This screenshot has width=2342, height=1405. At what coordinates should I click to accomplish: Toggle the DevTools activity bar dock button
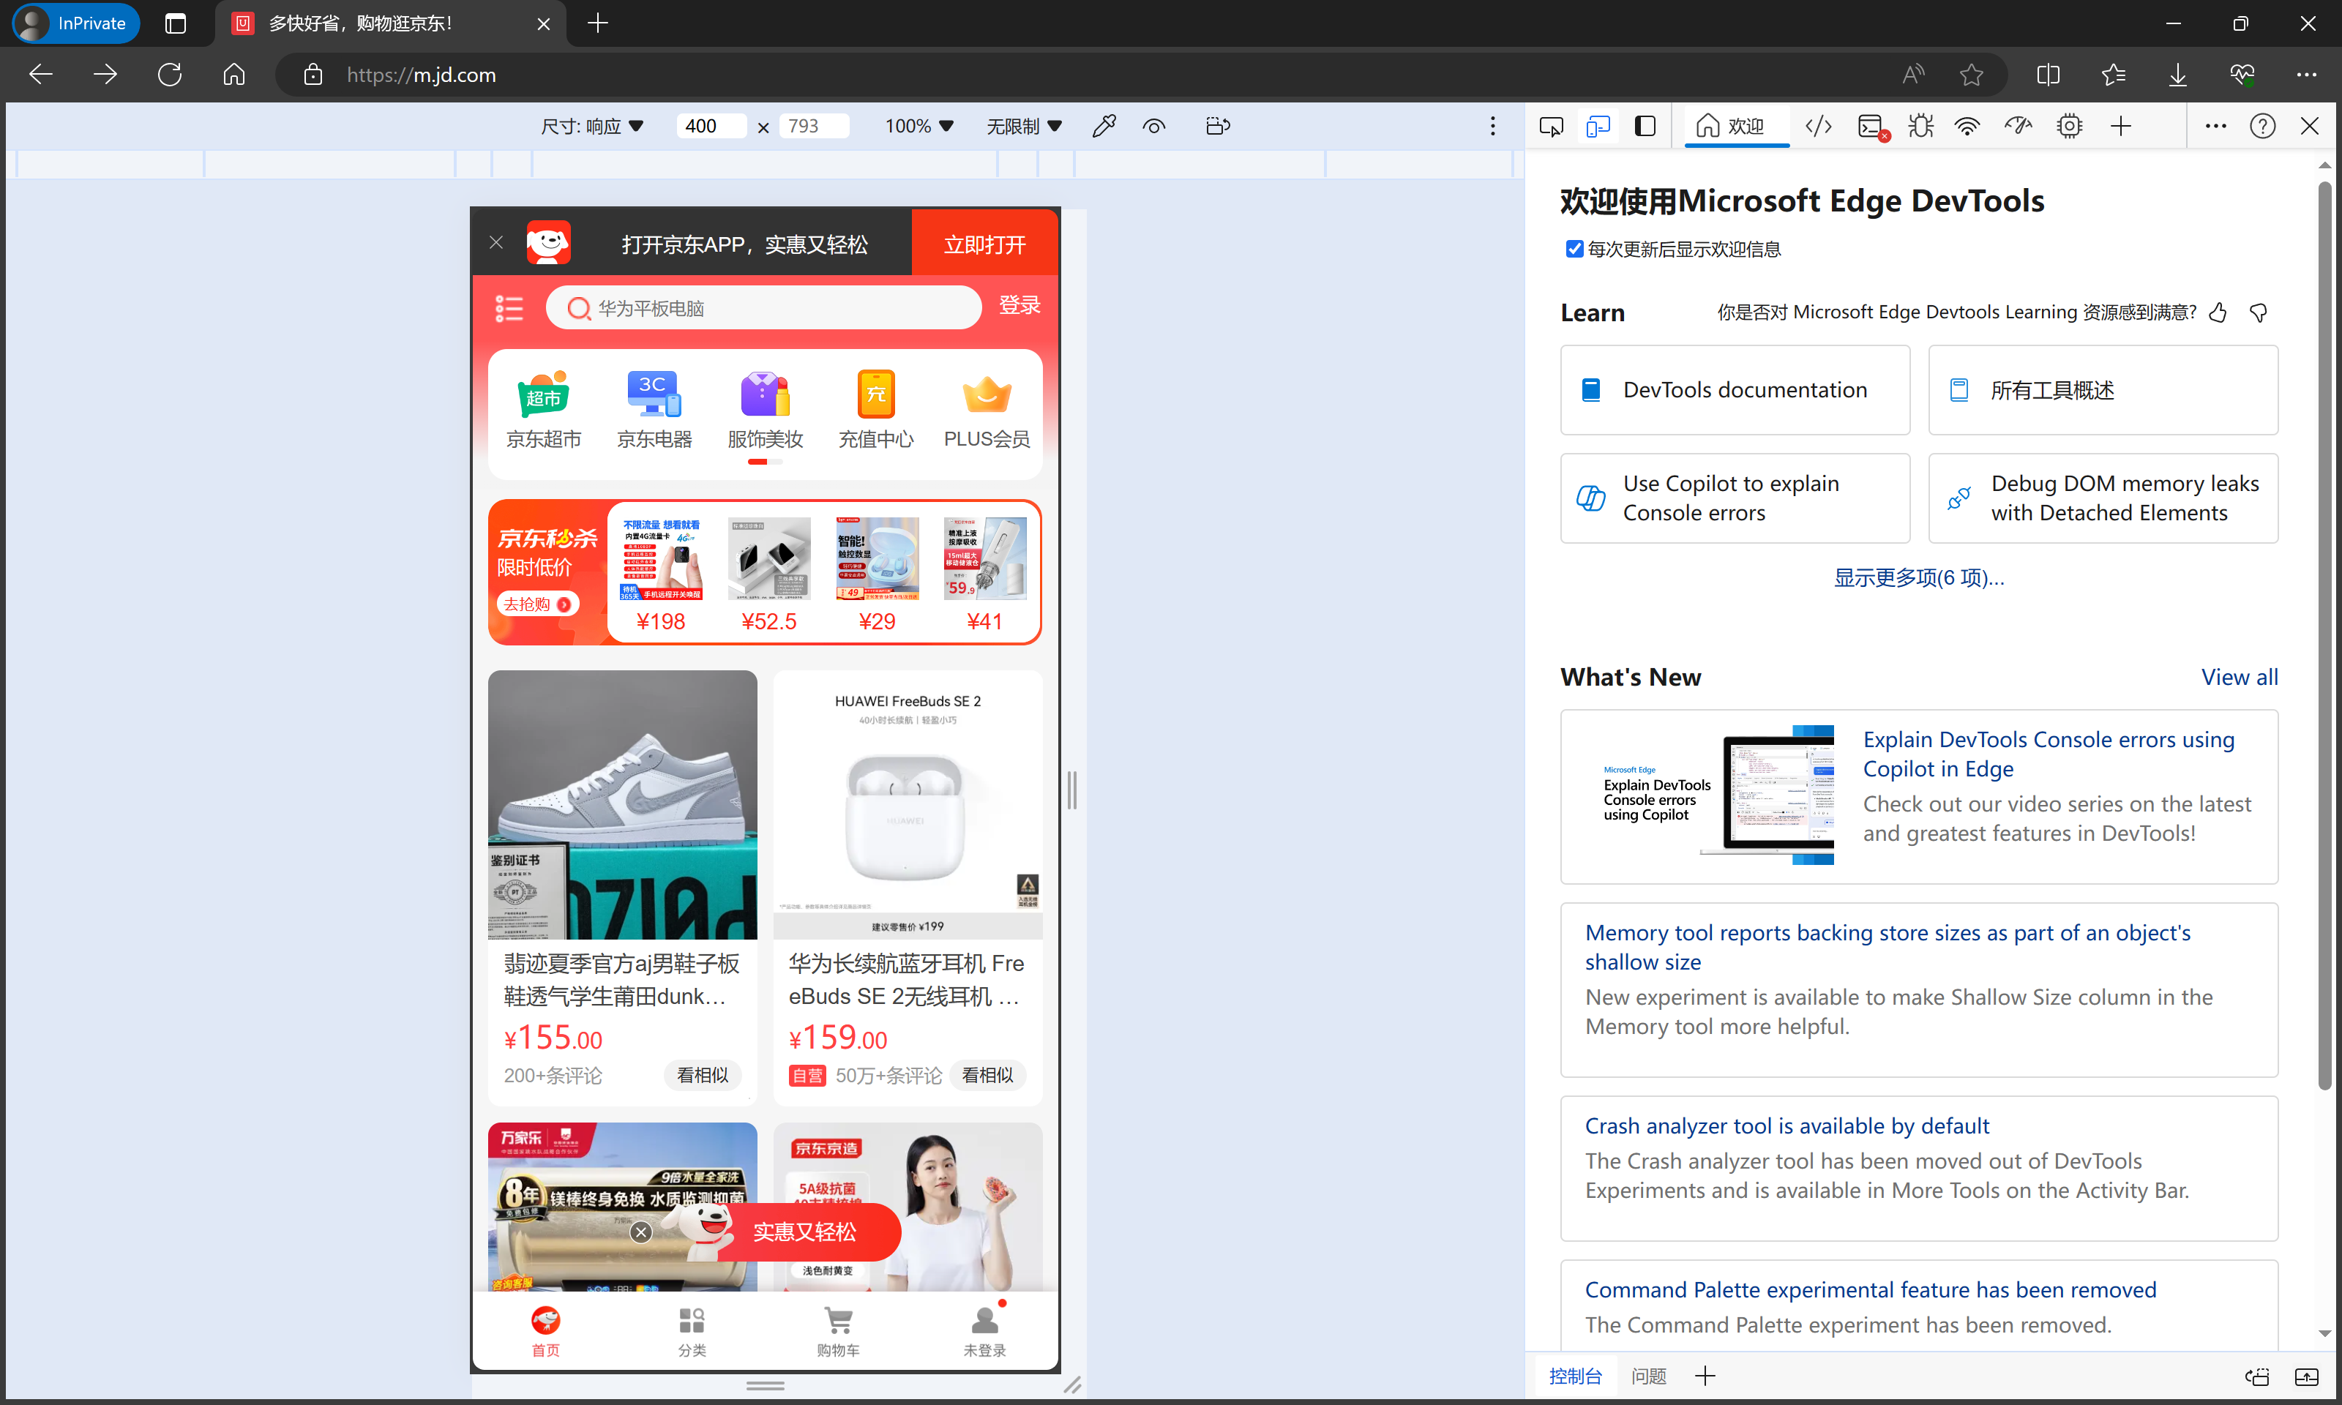coord(1645,126)
